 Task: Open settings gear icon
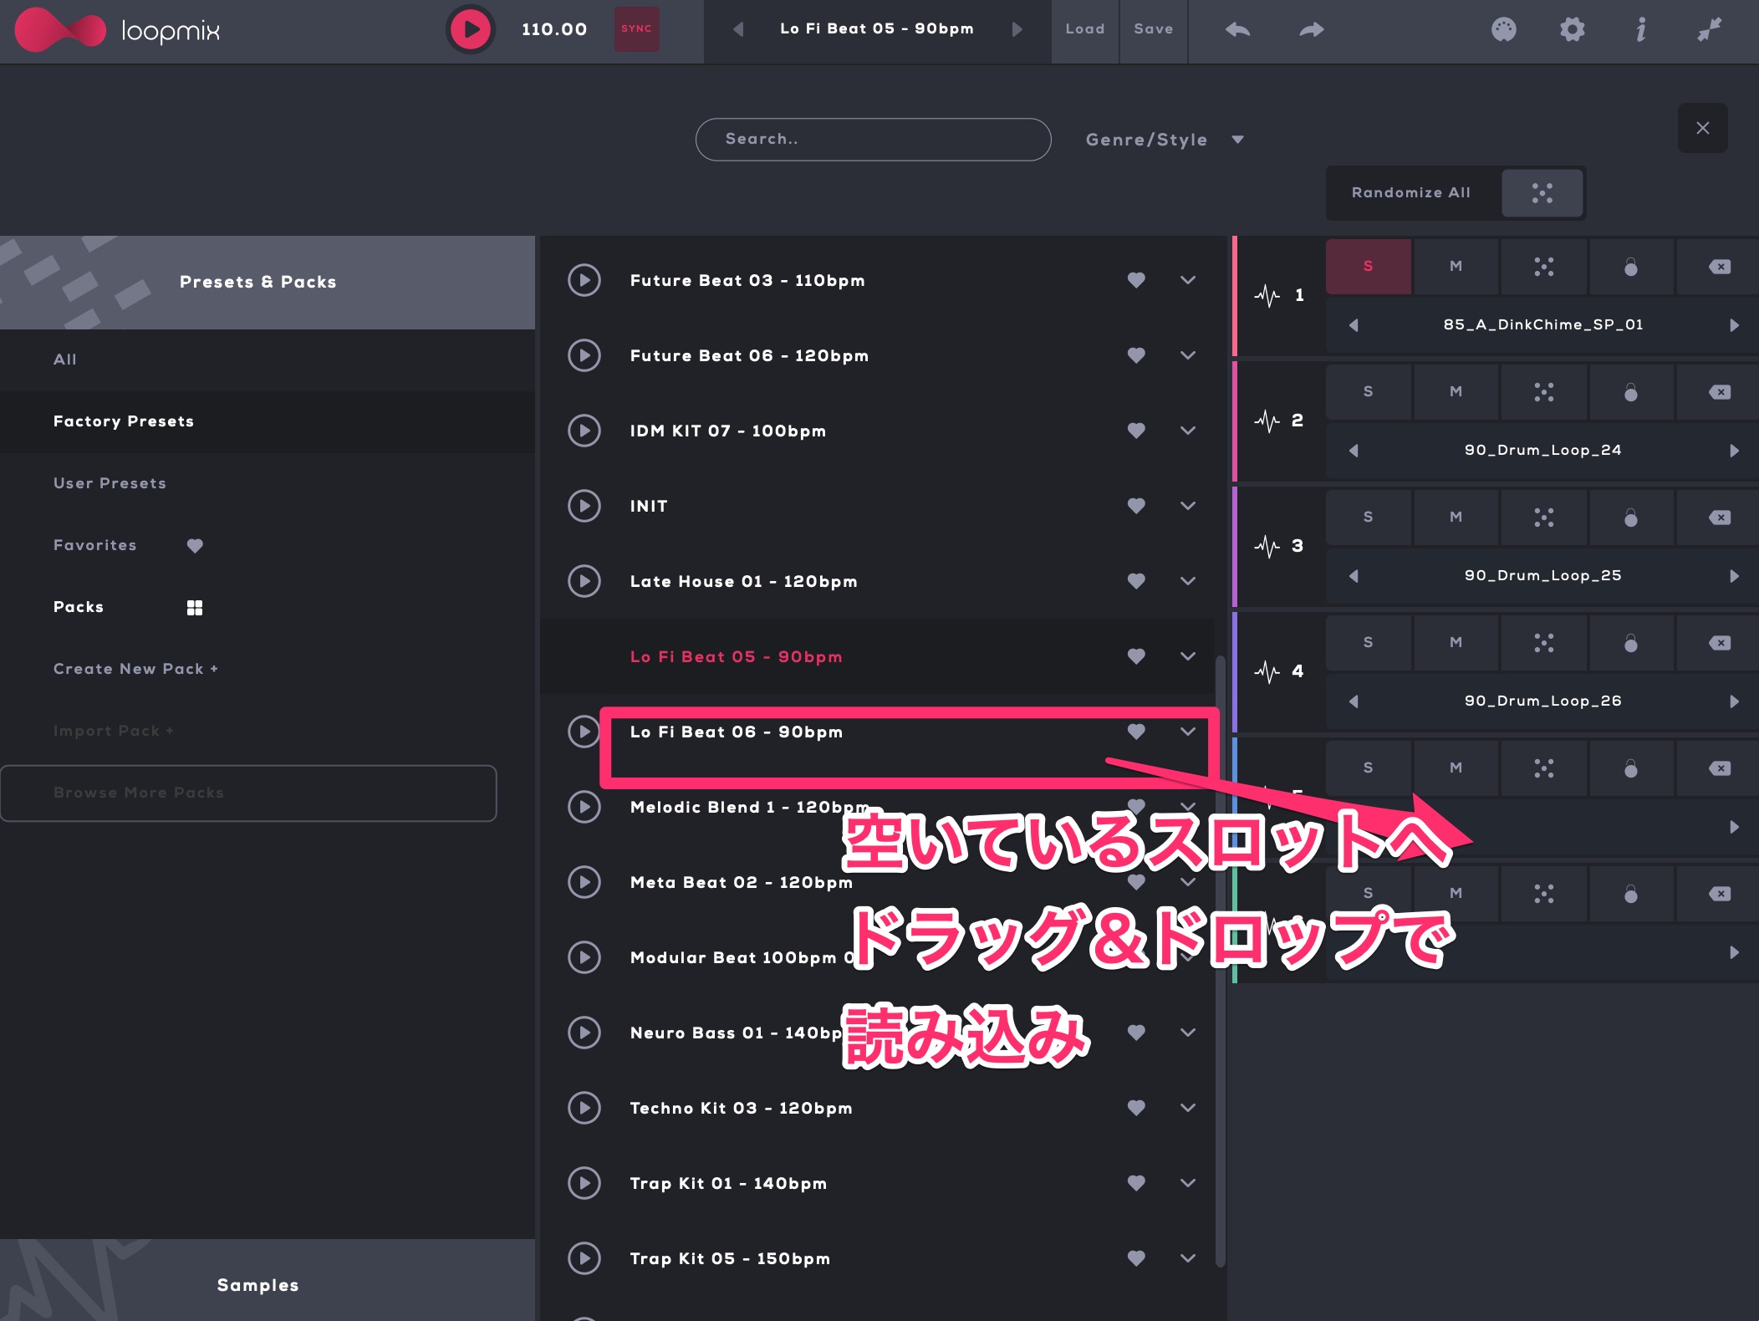1572,29
